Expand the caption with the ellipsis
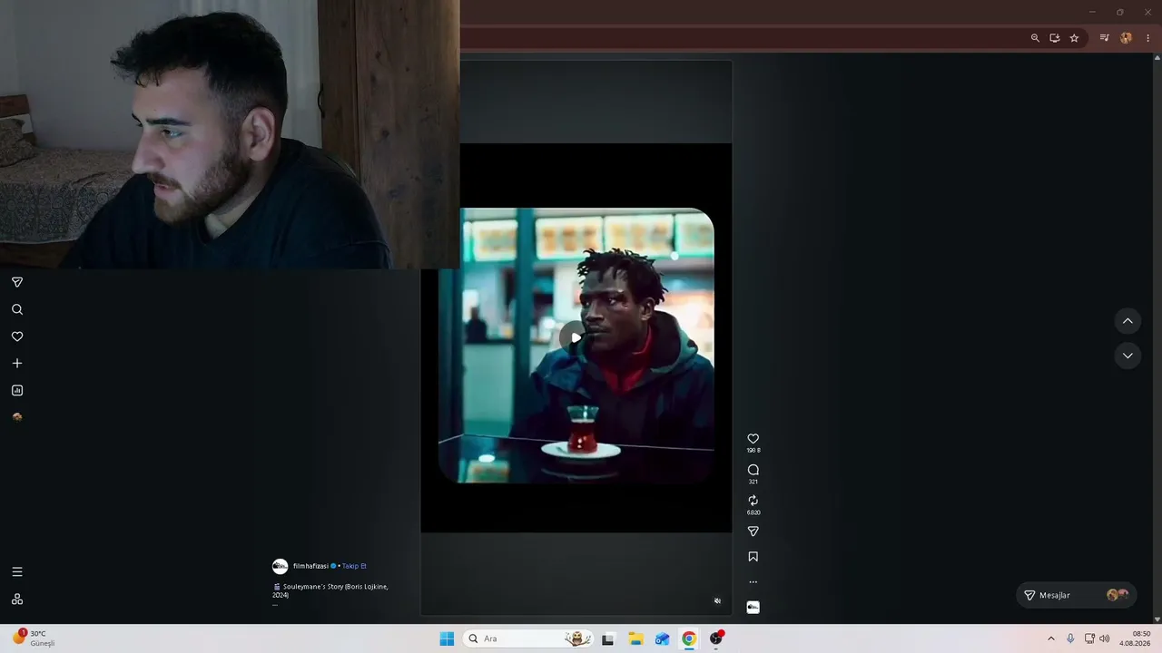 (275, 604)
